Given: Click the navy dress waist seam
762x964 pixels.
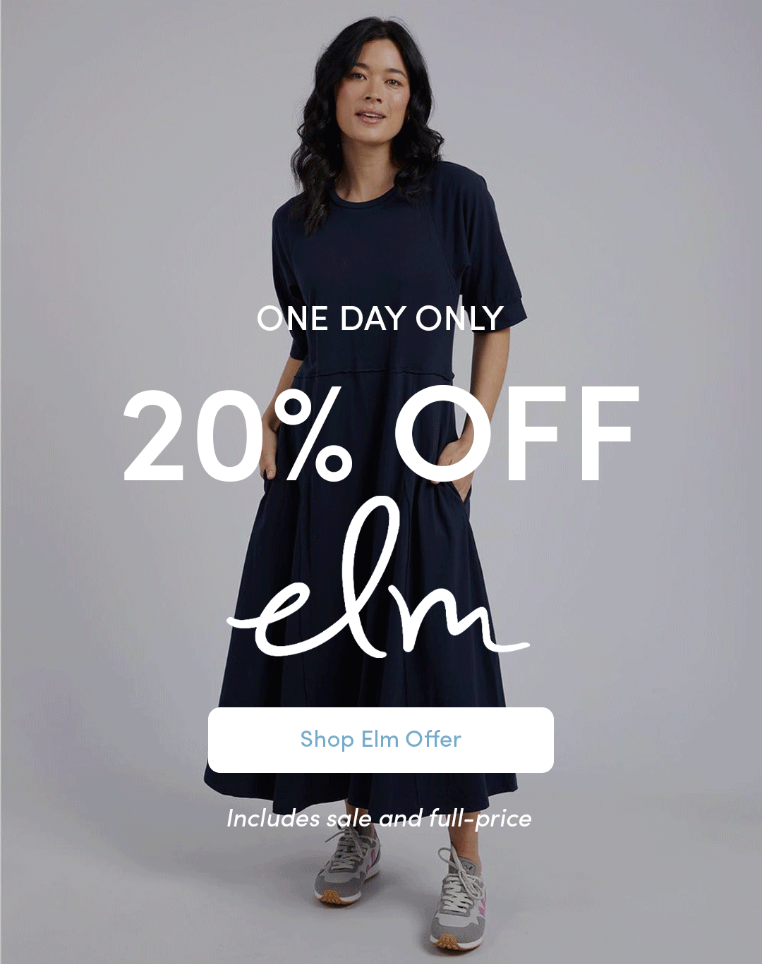Looking at the screenshot, I should (373, 371).
